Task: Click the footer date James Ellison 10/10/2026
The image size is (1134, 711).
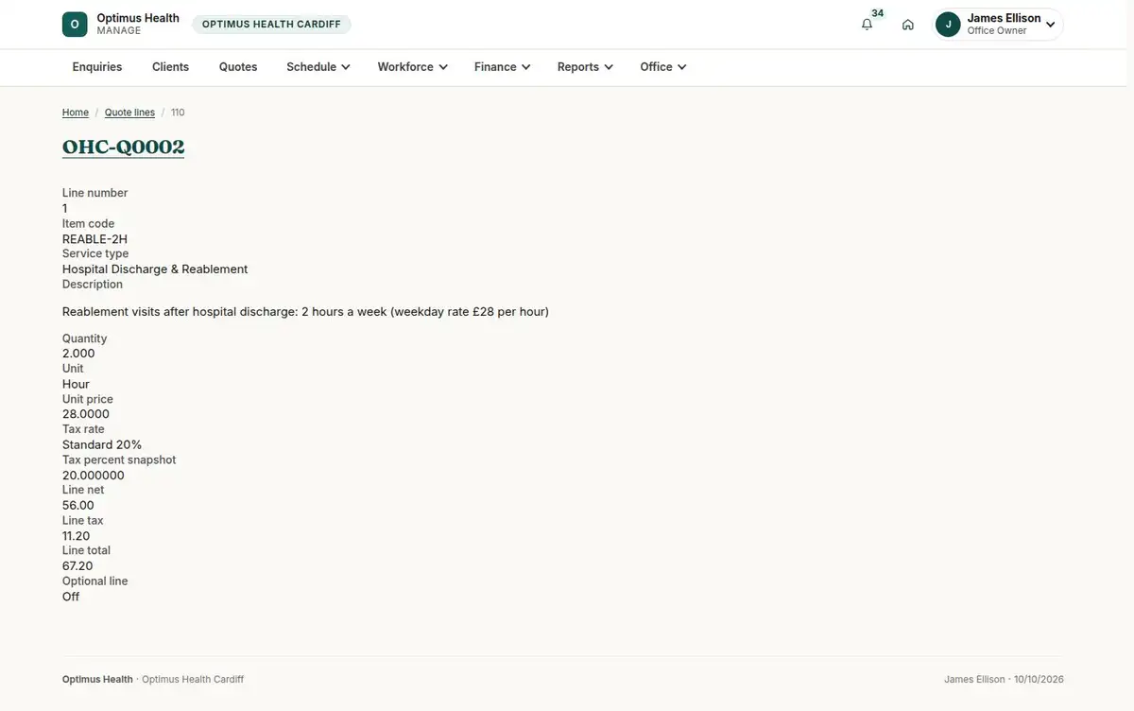Action: tap(1004, 680)
